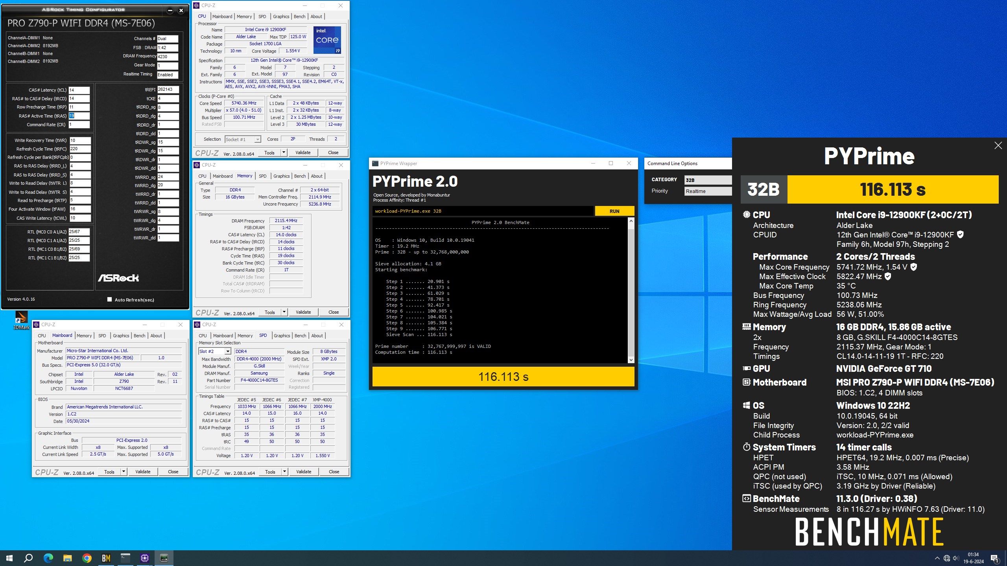Open Google Chrome from taskbar
This screenshot has width=1007, height=566.
(x=87, y=558)
